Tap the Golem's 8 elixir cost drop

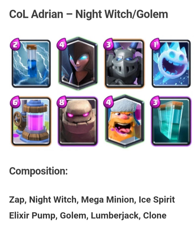pos(62,102)
